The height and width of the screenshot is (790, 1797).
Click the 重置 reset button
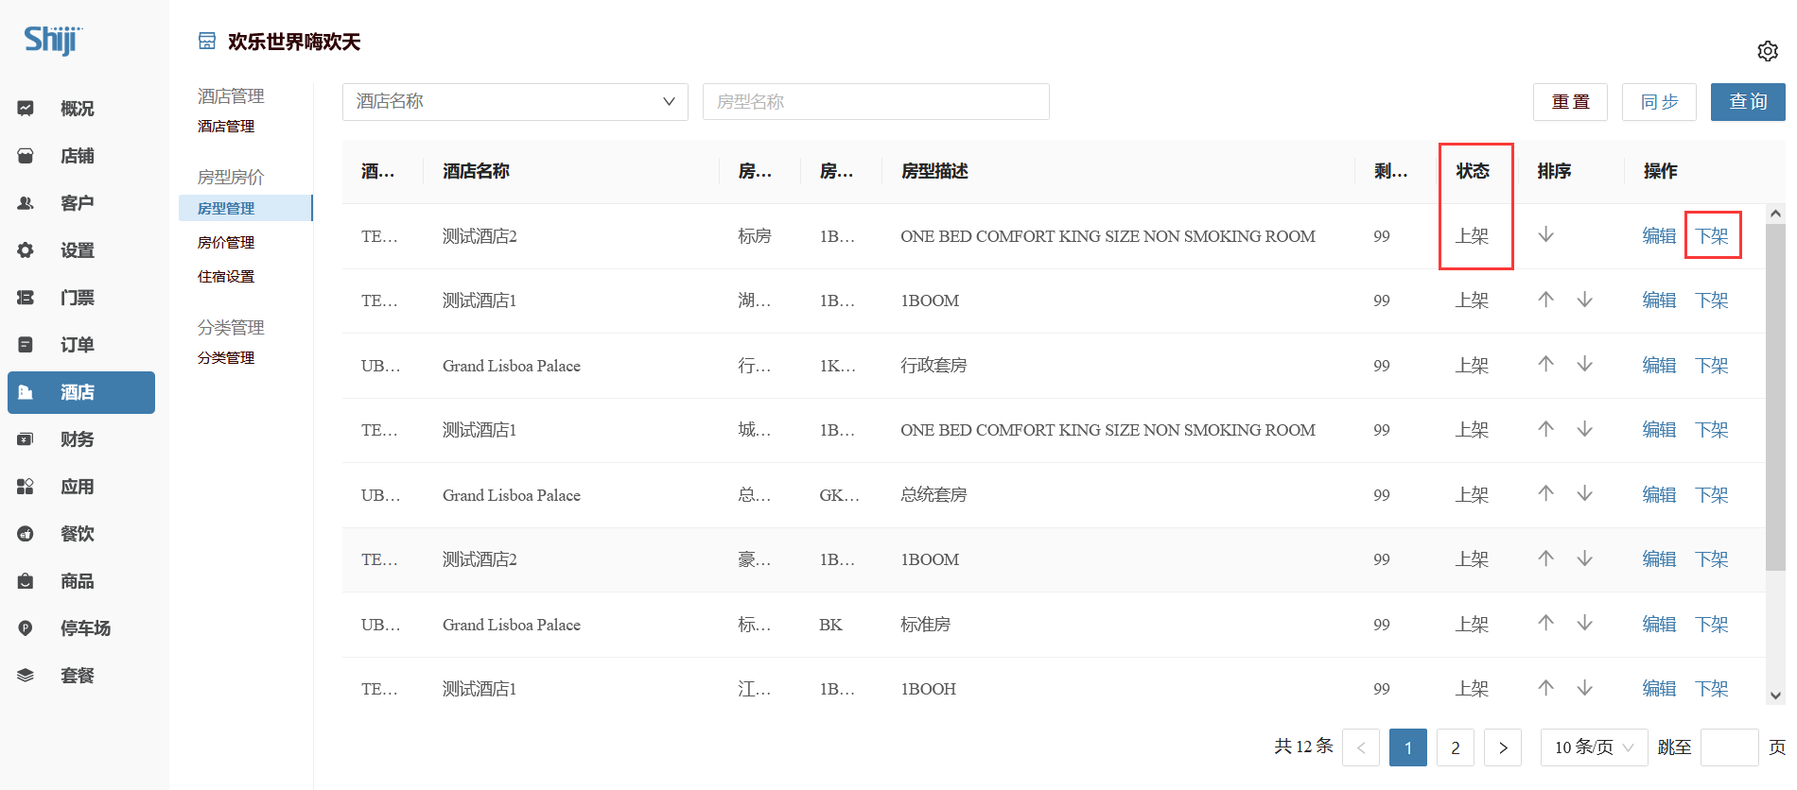[1569, 102]
